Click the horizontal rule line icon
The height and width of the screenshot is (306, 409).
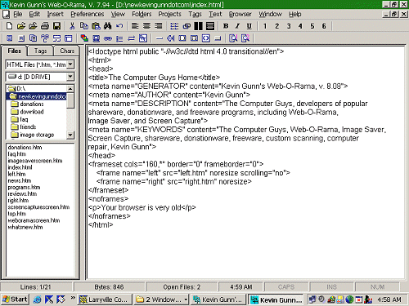coord(160,38)
